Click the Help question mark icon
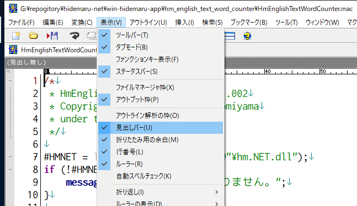The width and height of the screenshot is (357, 206). pyautogui.click(x=247, y=36)
